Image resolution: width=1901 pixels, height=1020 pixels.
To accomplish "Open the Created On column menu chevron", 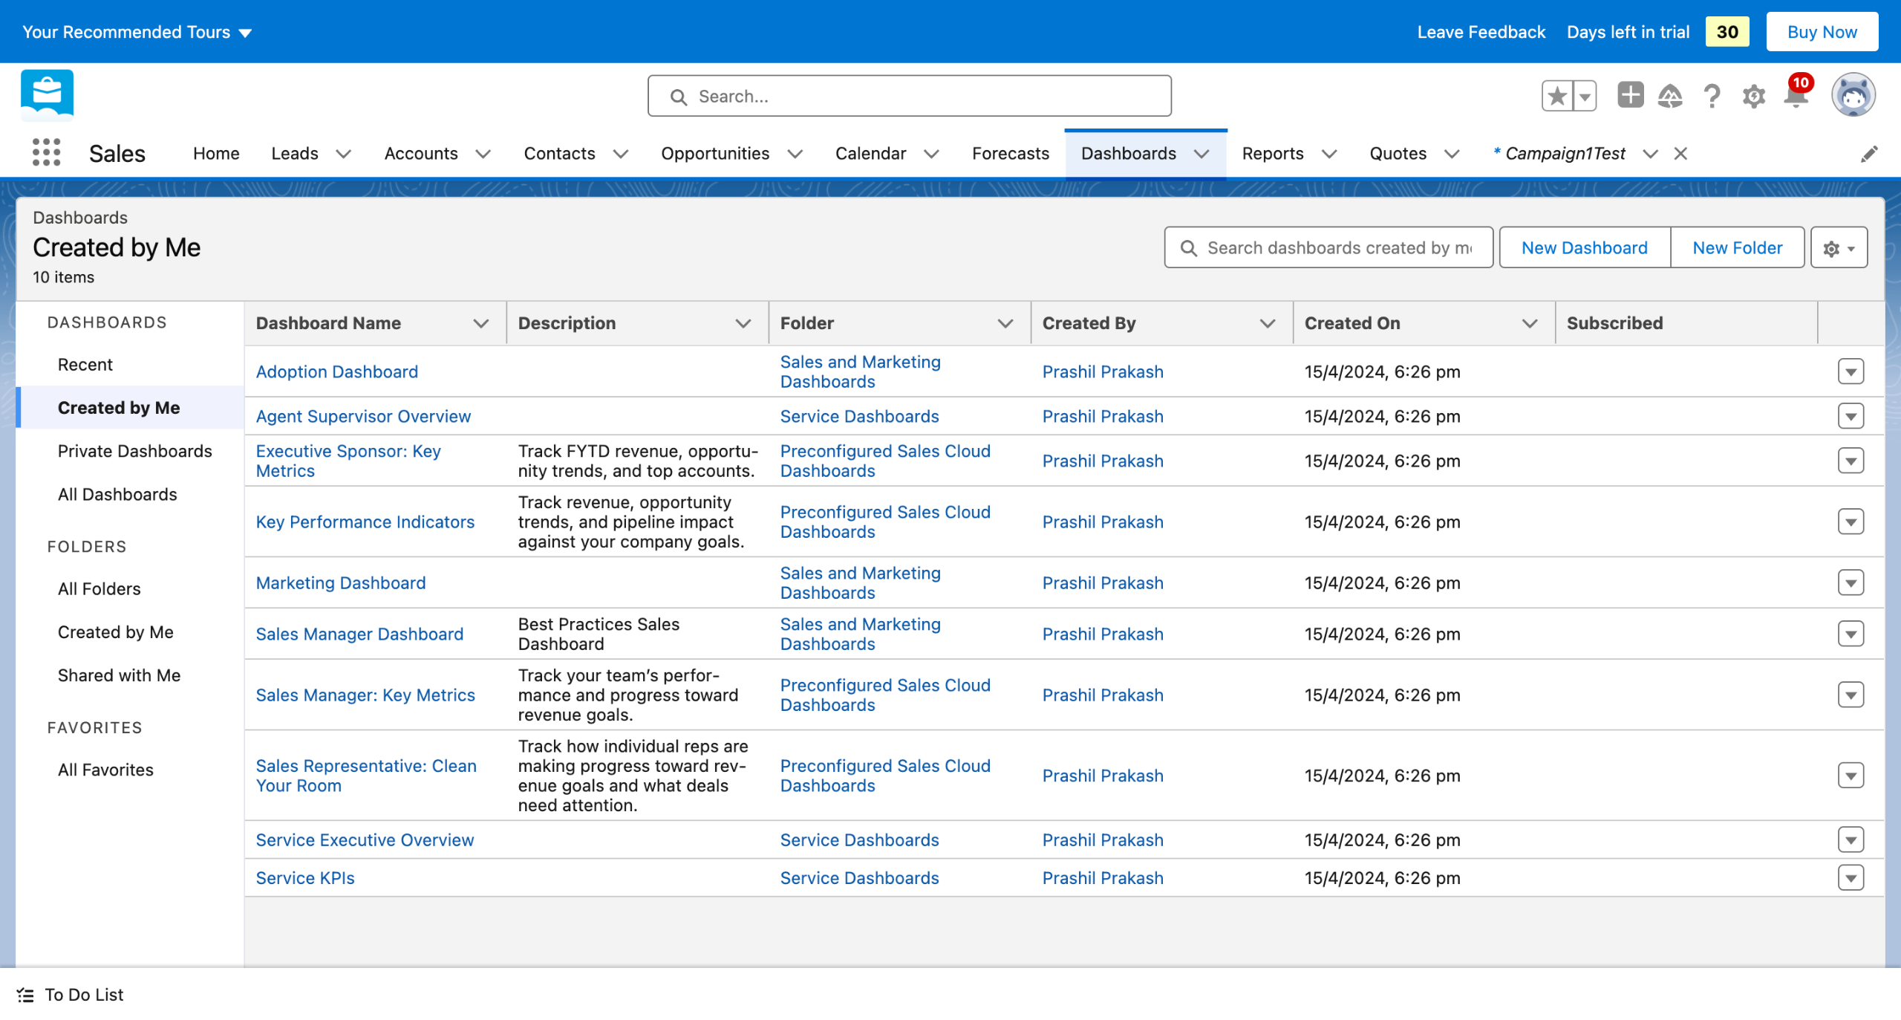I will pos(1530,323).
